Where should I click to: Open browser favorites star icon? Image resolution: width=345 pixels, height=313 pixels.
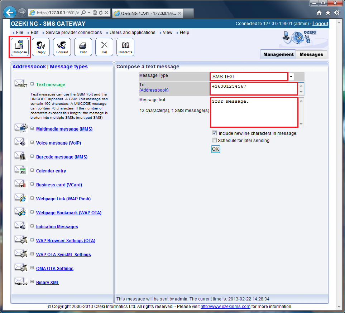click(328, 13)
